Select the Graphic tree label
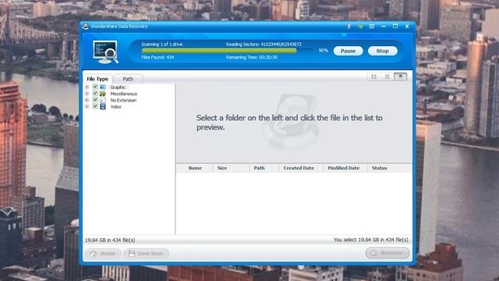 coord(118,87)
